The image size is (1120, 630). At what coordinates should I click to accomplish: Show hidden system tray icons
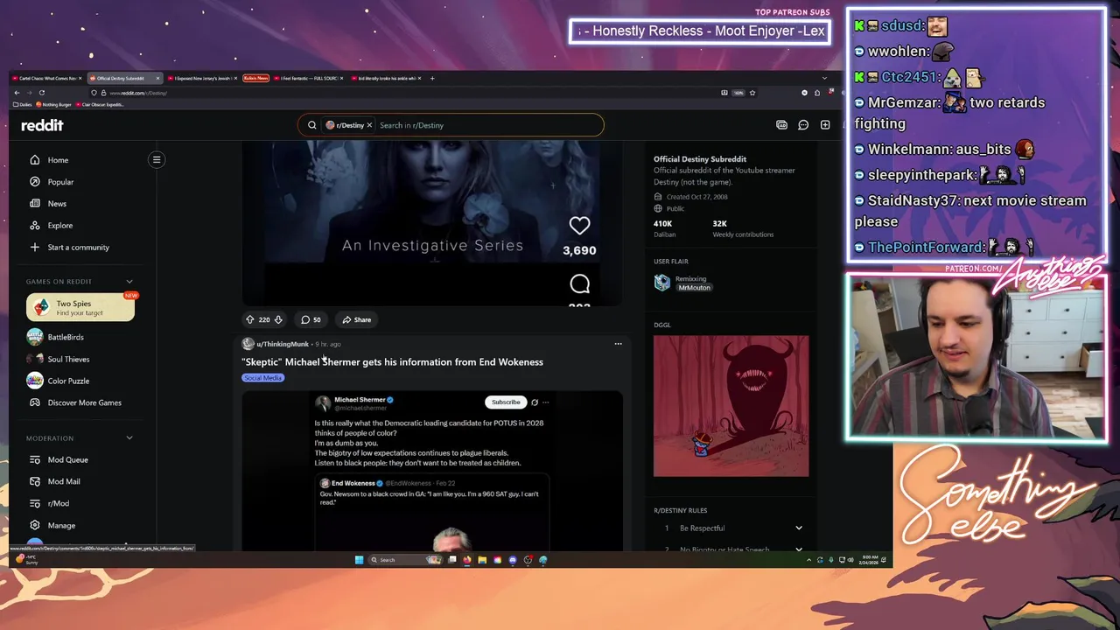click(808, 560)
